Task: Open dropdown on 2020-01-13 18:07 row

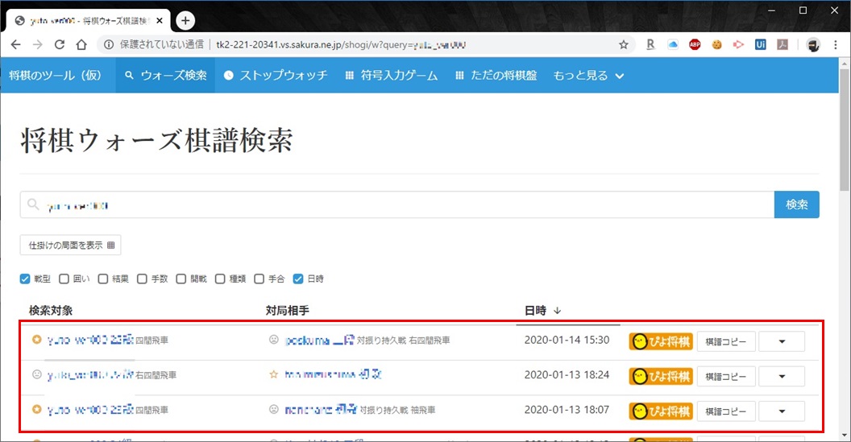Action: 782,411
